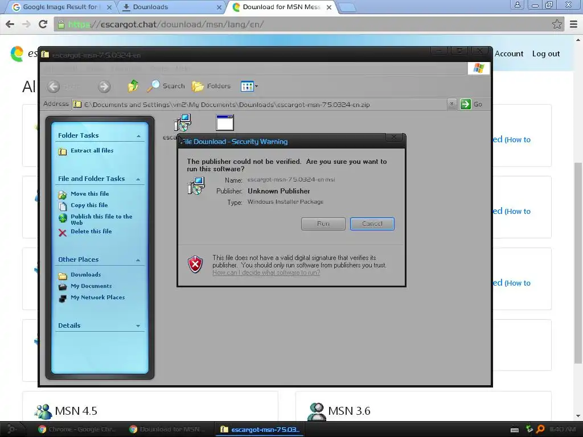Open the taskbar start menu icon
Screen dimensions: 583x437
(x=11, y=429)
